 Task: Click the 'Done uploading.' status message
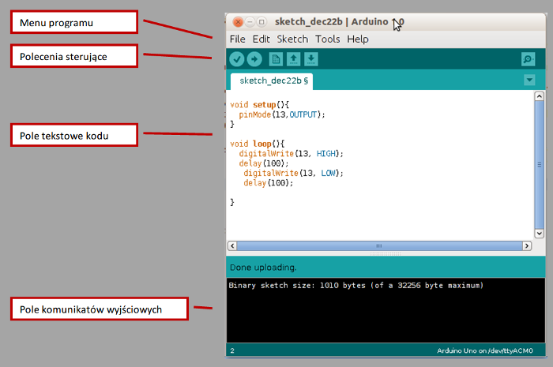[263, 268]
